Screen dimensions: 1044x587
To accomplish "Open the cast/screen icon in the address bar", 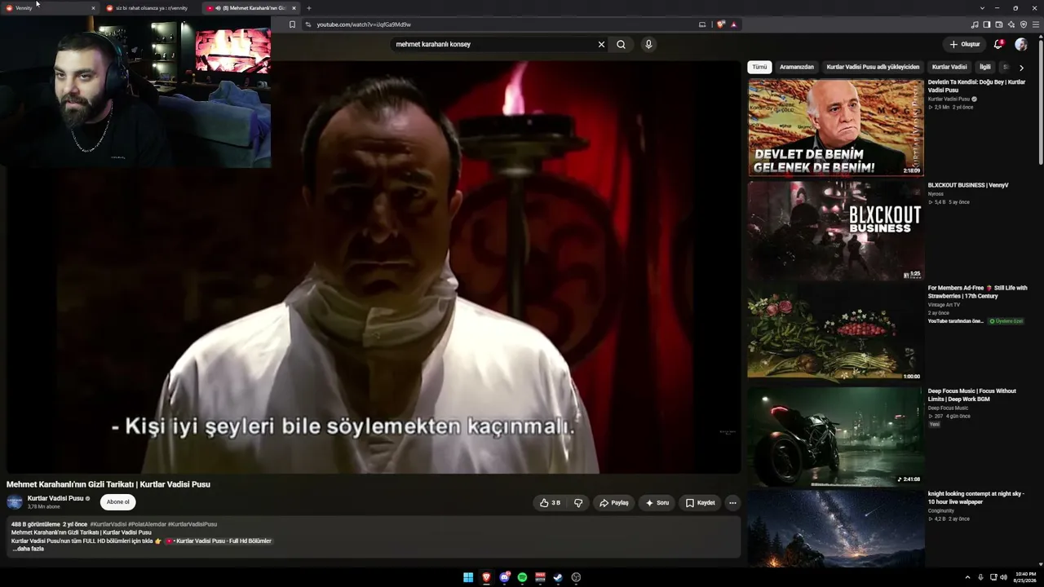I will point(702,24).
